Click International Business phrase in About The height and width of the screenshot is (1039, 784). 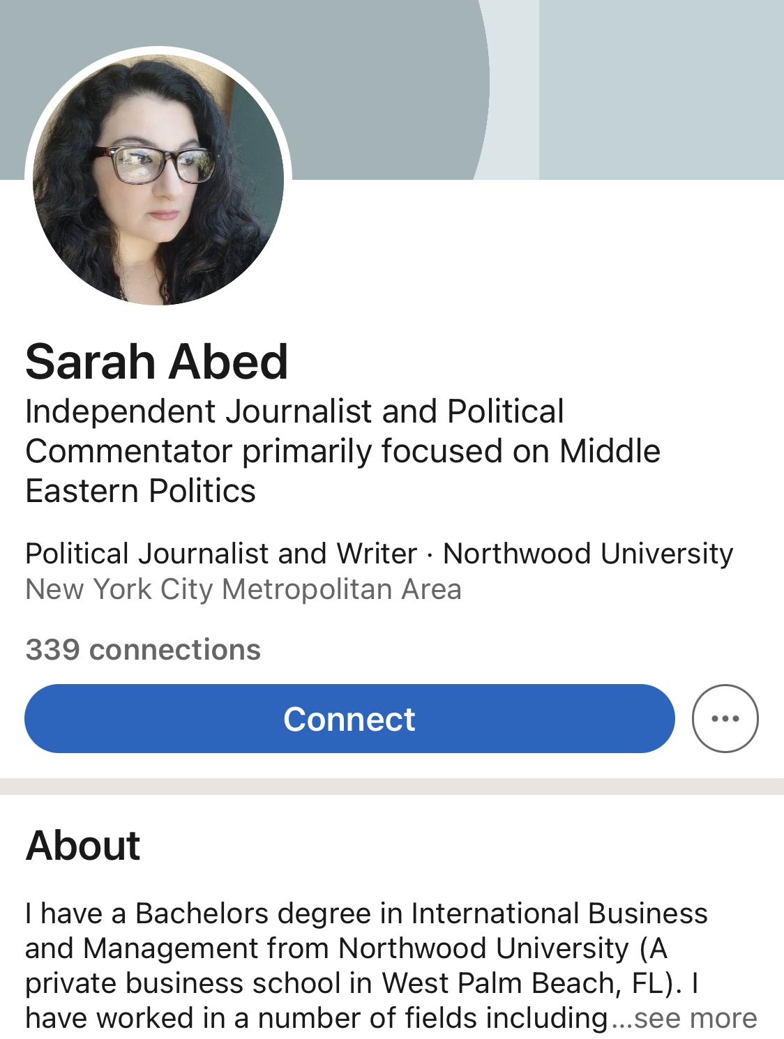click(559, 913)
